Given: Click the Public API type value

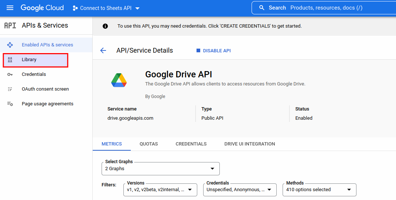Looking at the screenshot, I should pos(212,118).
